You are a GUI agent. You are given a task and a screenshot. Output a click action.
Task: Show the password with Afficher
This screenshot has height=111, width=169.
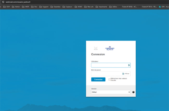[127, 74]
